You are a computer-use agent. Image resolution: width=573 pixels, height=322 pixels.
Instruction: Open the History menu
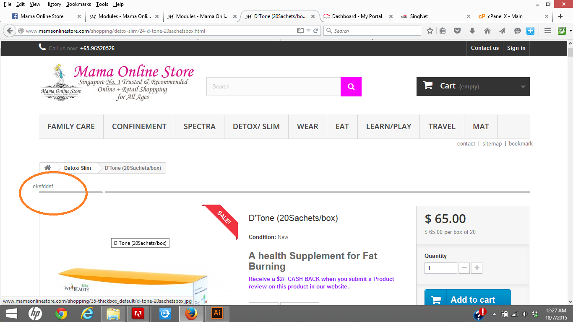click(x=53, y=4)
